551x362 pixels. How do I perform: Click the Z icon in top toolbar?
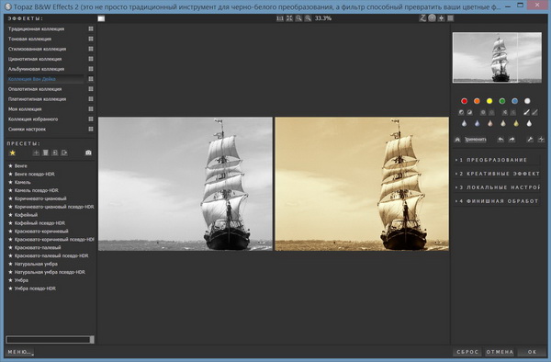422,18
